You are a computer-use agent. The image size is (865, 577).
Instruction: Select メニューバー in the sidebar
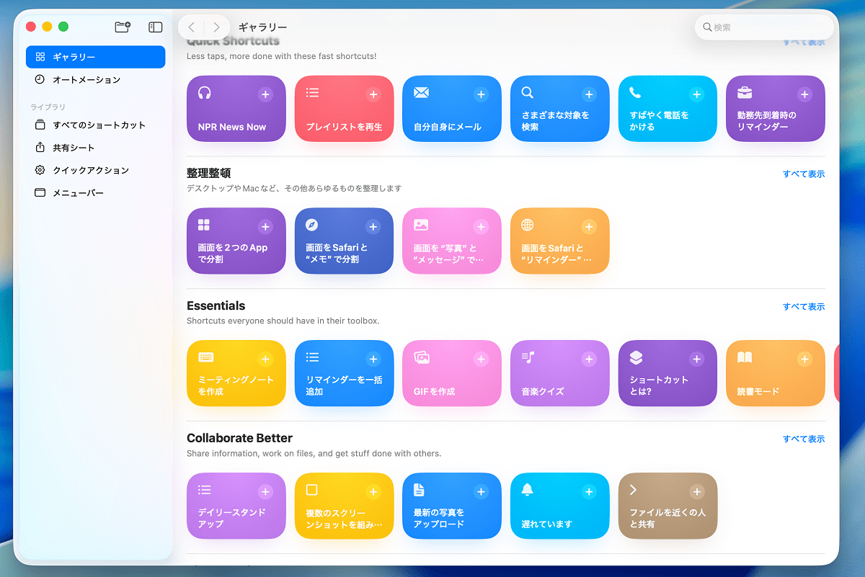pos(95,193)
